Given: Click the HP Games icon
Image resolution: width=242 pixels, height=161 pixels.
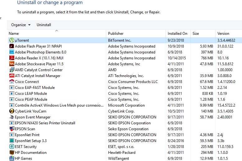Looking at the screenshot, I should pos(11,158).
